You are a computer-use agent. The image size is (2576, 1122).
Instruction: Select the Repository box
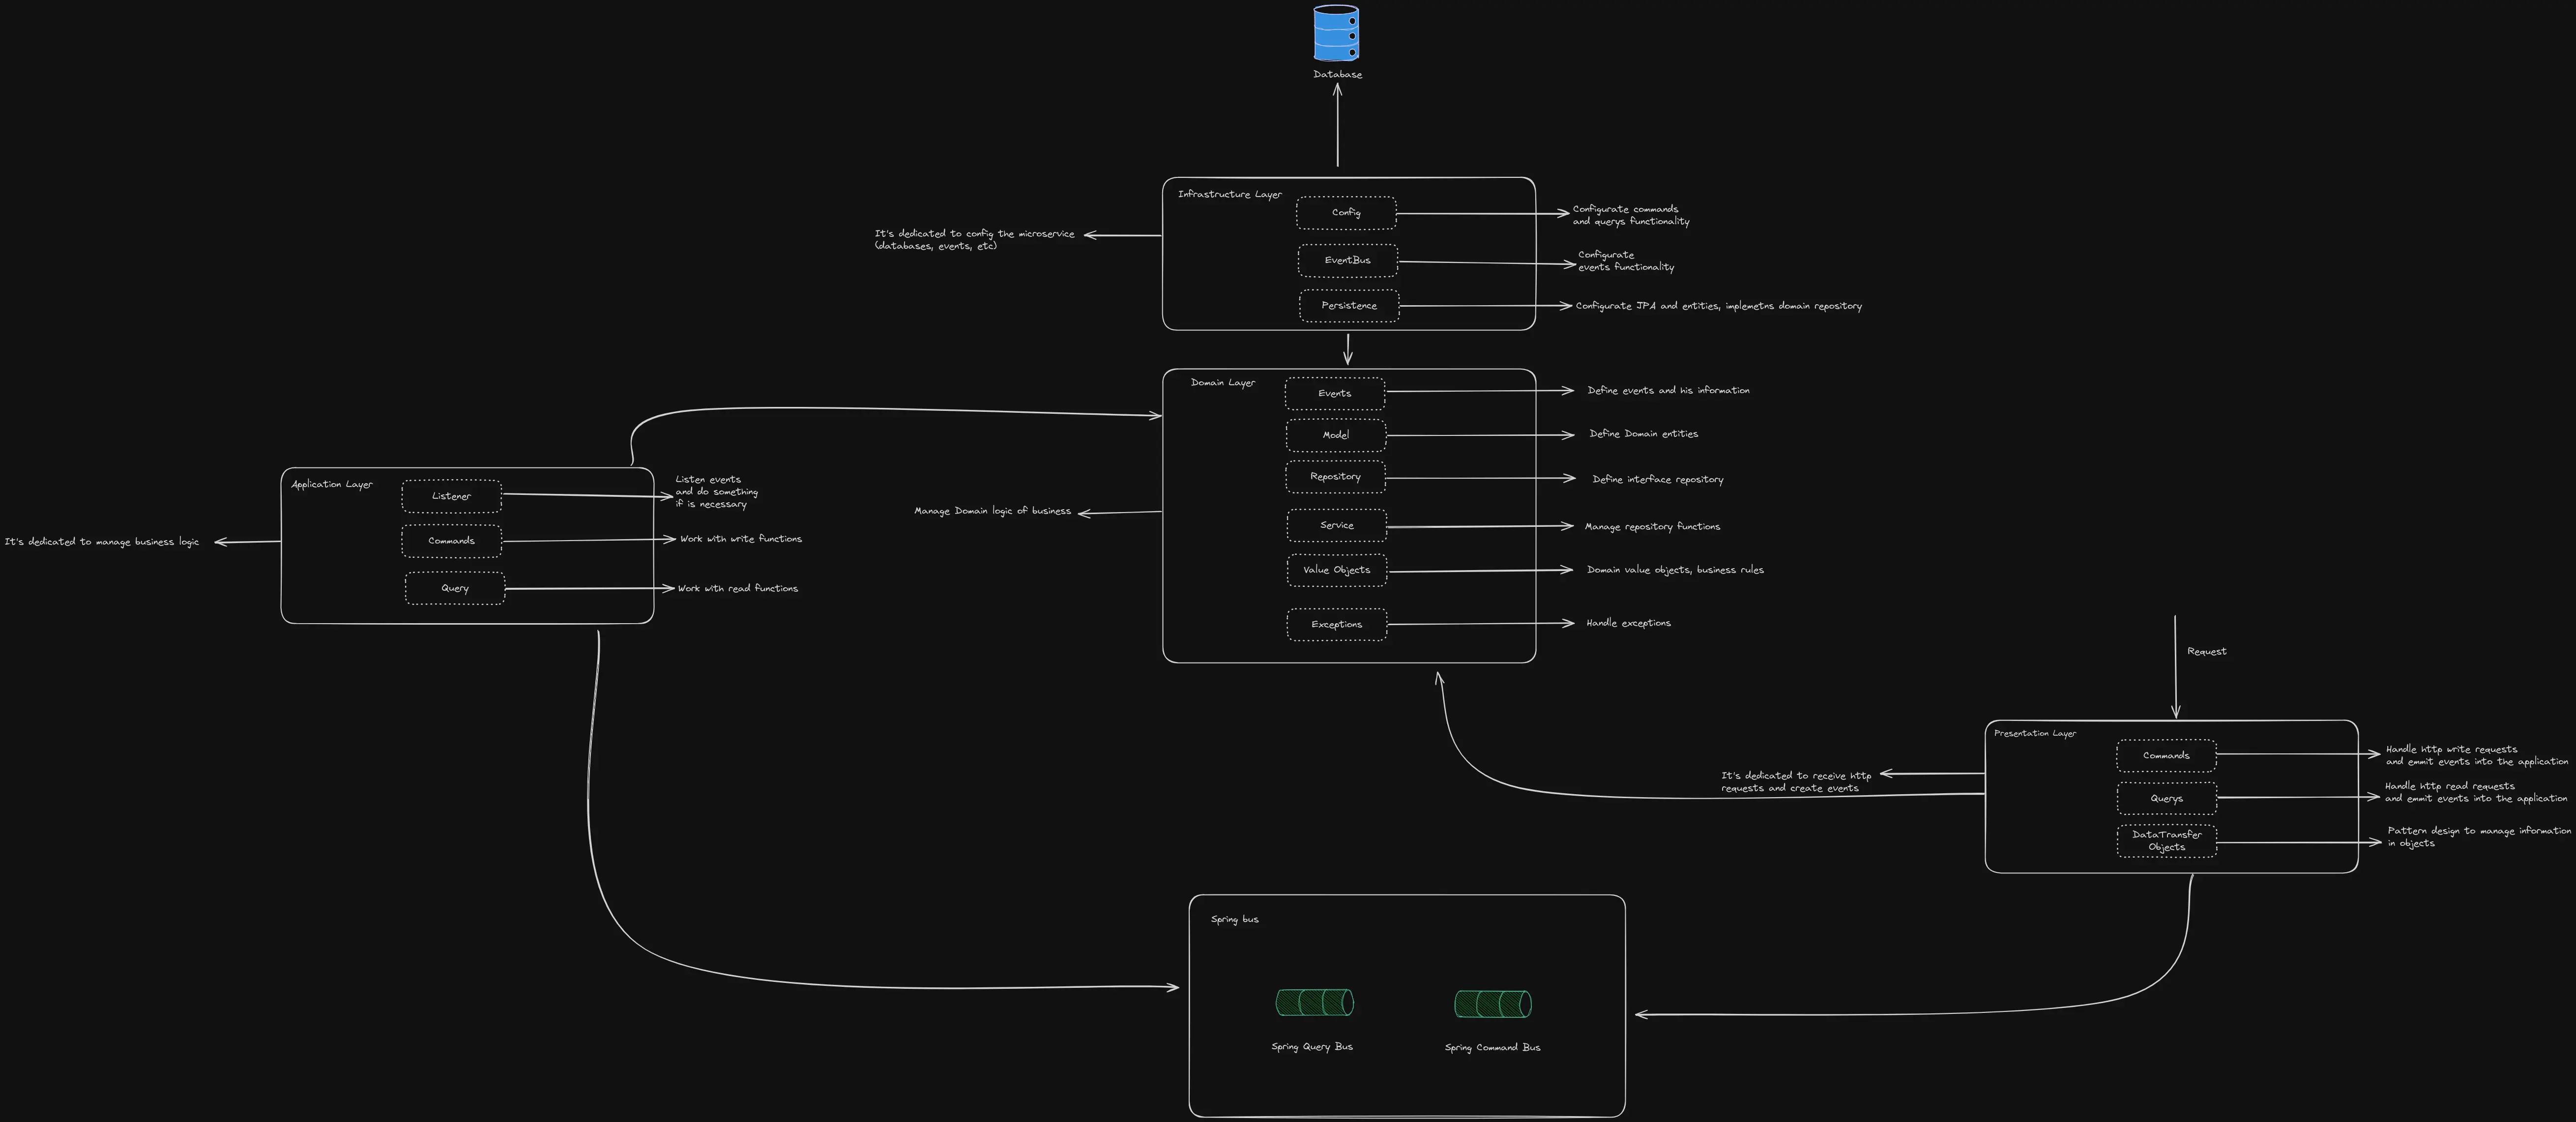click(1336, 477)
